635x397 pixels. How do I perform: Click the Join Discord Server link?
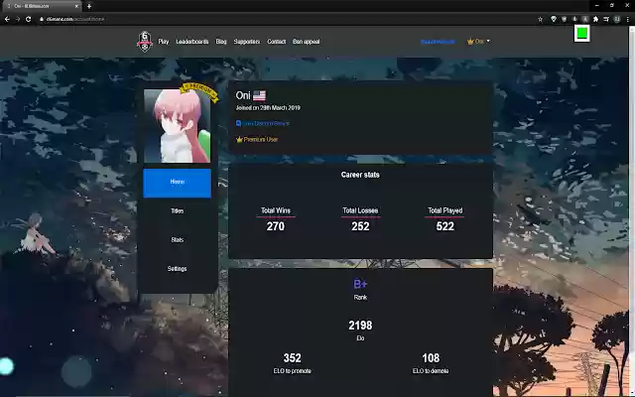(266, 123)
